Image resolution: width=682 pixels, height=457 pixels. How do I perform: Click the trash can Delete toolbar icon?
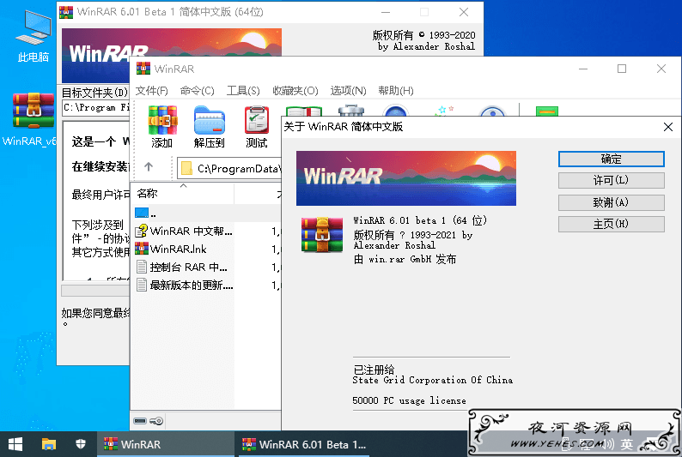coord(351,111)
